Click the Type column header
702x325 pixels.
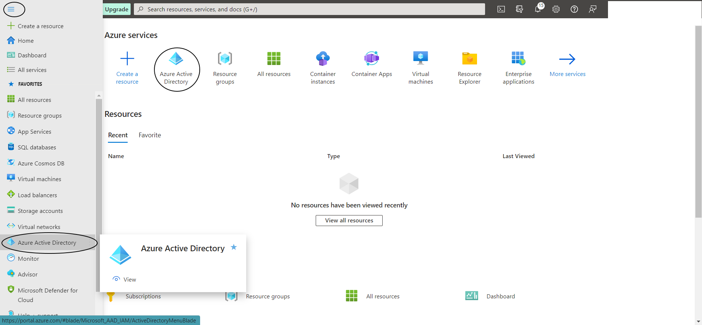click(x=333, y=156)
